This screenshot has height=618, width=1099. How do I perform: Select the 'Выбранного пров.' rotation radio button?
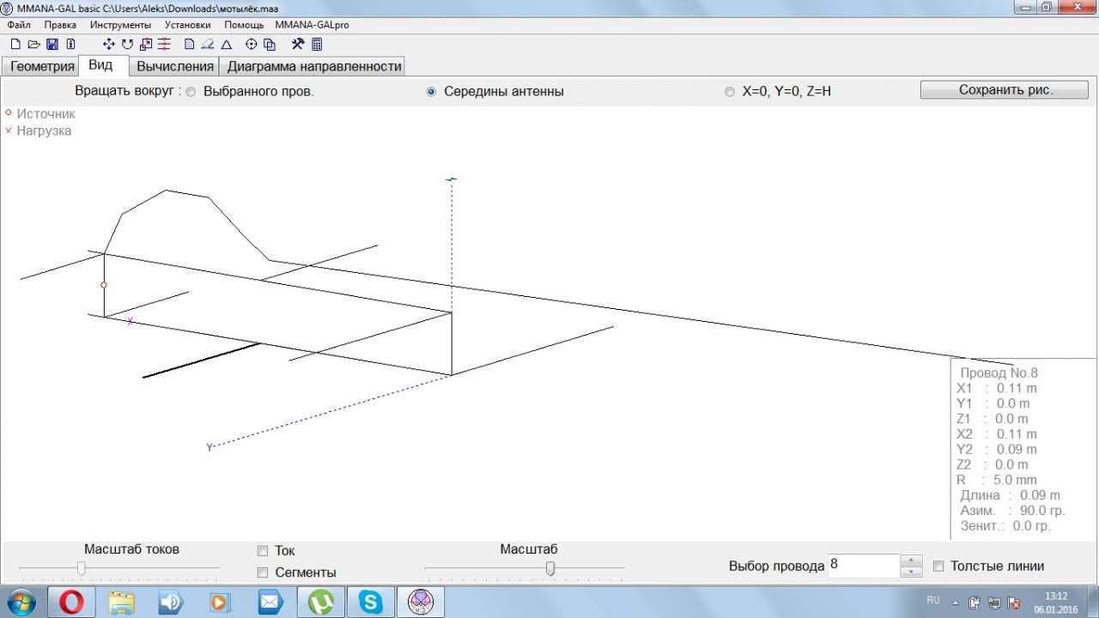(191, 92)
